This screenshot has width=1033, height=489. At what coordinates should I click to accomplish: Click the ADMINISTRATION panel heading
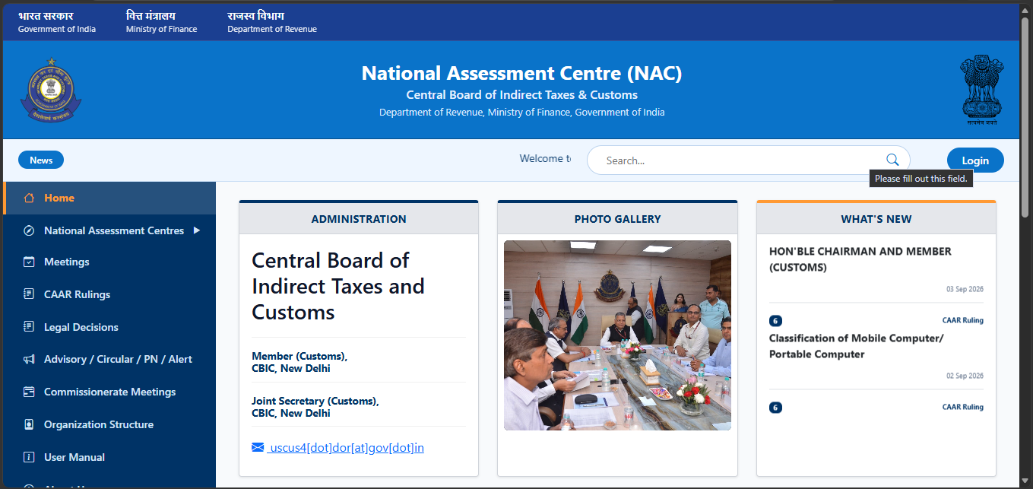[x=359, y=219]
